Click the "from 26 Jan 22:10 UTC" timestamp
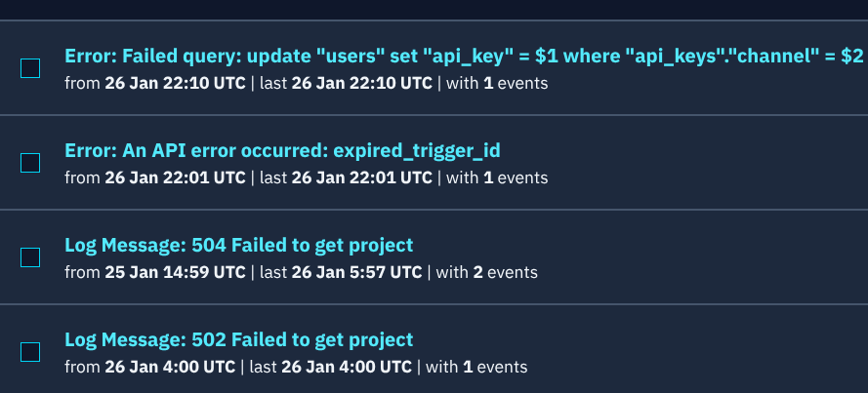 click(x=155, y=83)
